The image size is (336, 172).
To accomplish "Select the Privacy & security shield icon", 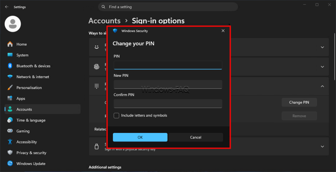I will (x=10, y=153).
